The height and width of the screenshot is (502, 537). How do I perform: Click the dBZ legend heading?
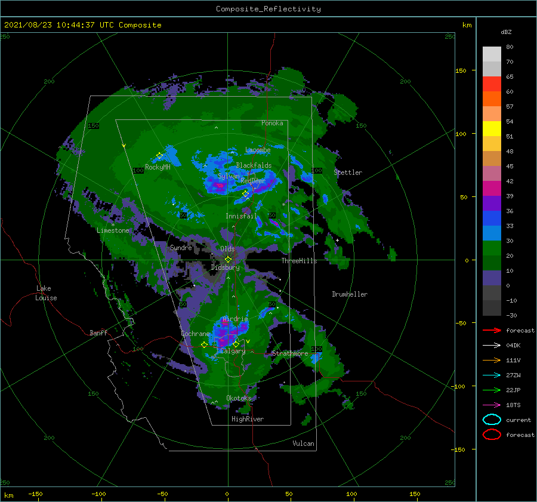(x=506, y=32)
